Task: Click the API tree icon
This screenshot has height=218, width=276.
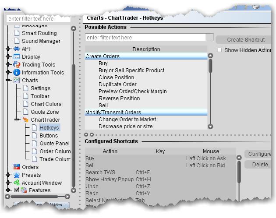Action: point(17,49)
